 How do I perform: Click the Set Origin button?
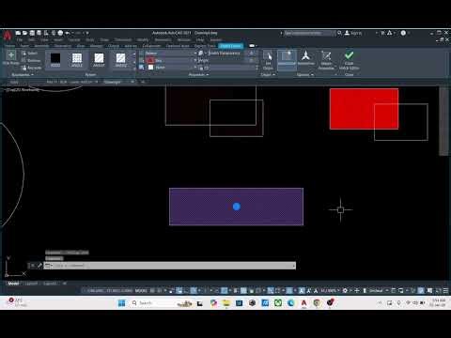268,61
